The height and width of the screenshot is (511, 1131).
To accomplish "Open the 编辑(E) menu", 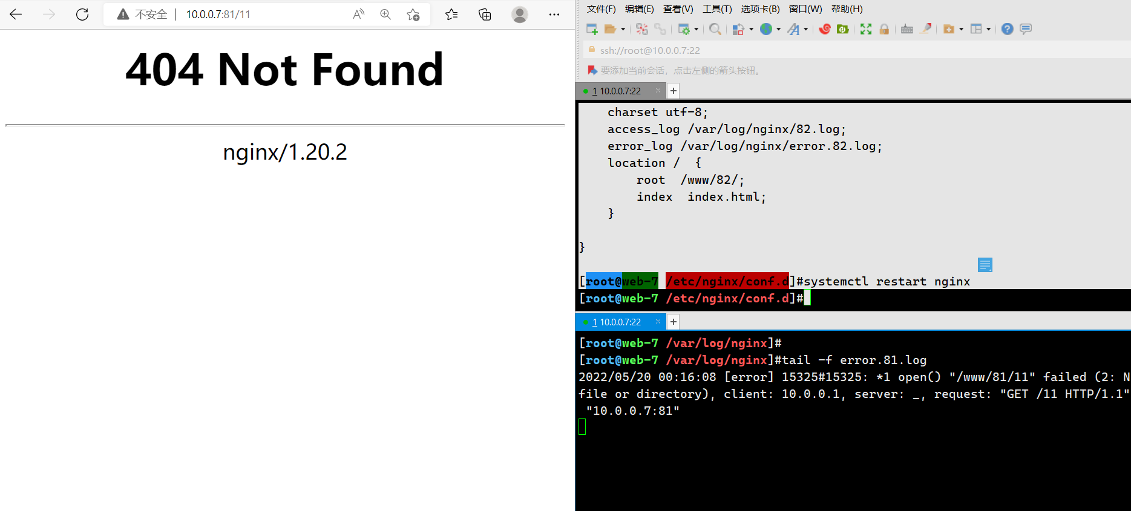I will coord(640,9).
